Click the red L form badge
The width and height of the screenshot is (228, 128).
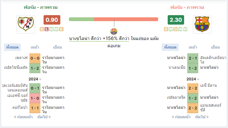click(x=46, y=29)
